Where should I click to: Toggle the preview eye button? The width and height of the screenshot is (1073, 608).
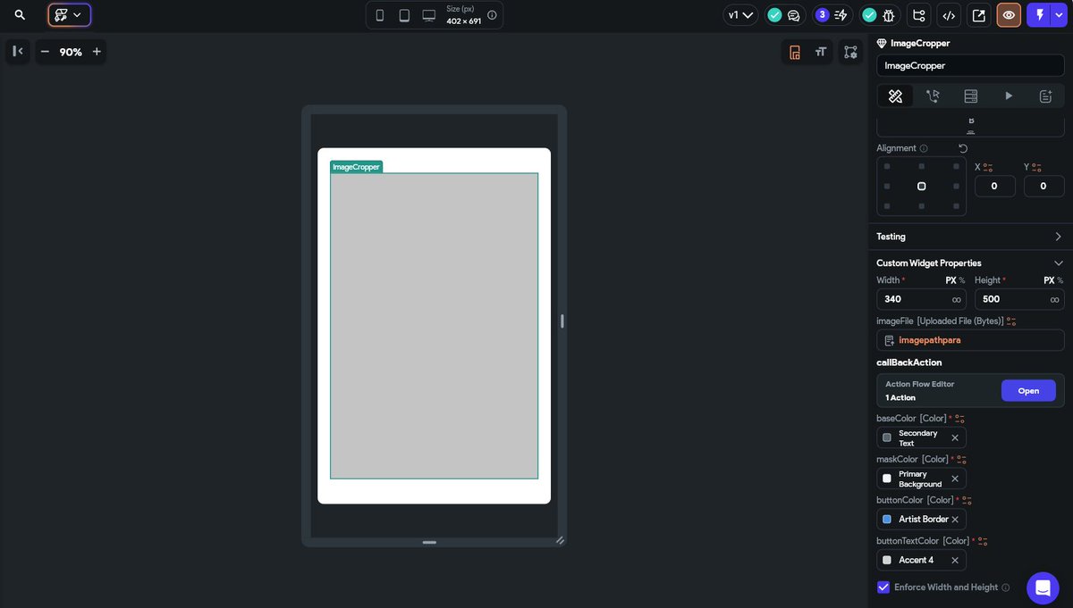(1009, 15)
